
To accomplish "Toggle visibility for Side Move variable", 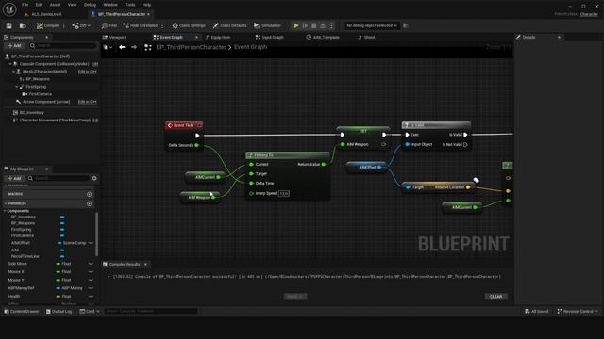I will pos(91,264).
